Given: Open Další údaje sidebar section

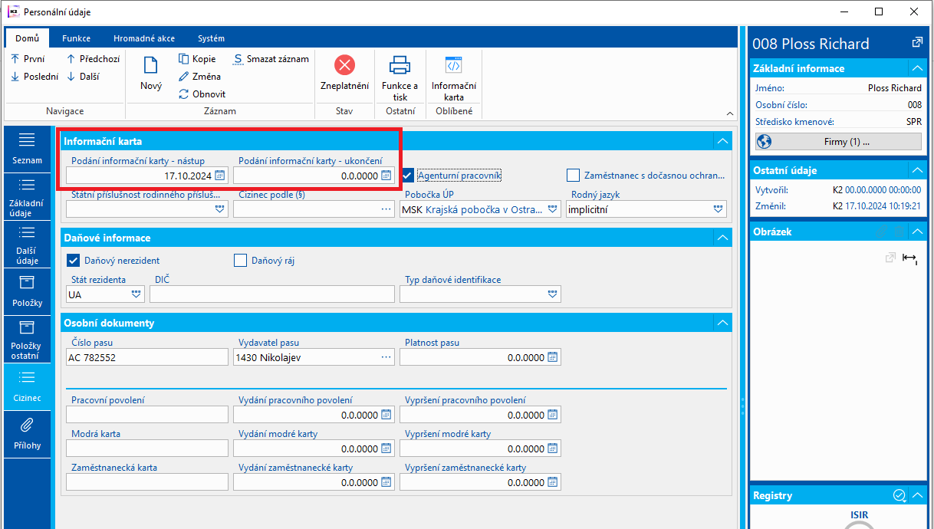Looking at the screenshot, I should [28, 245].
